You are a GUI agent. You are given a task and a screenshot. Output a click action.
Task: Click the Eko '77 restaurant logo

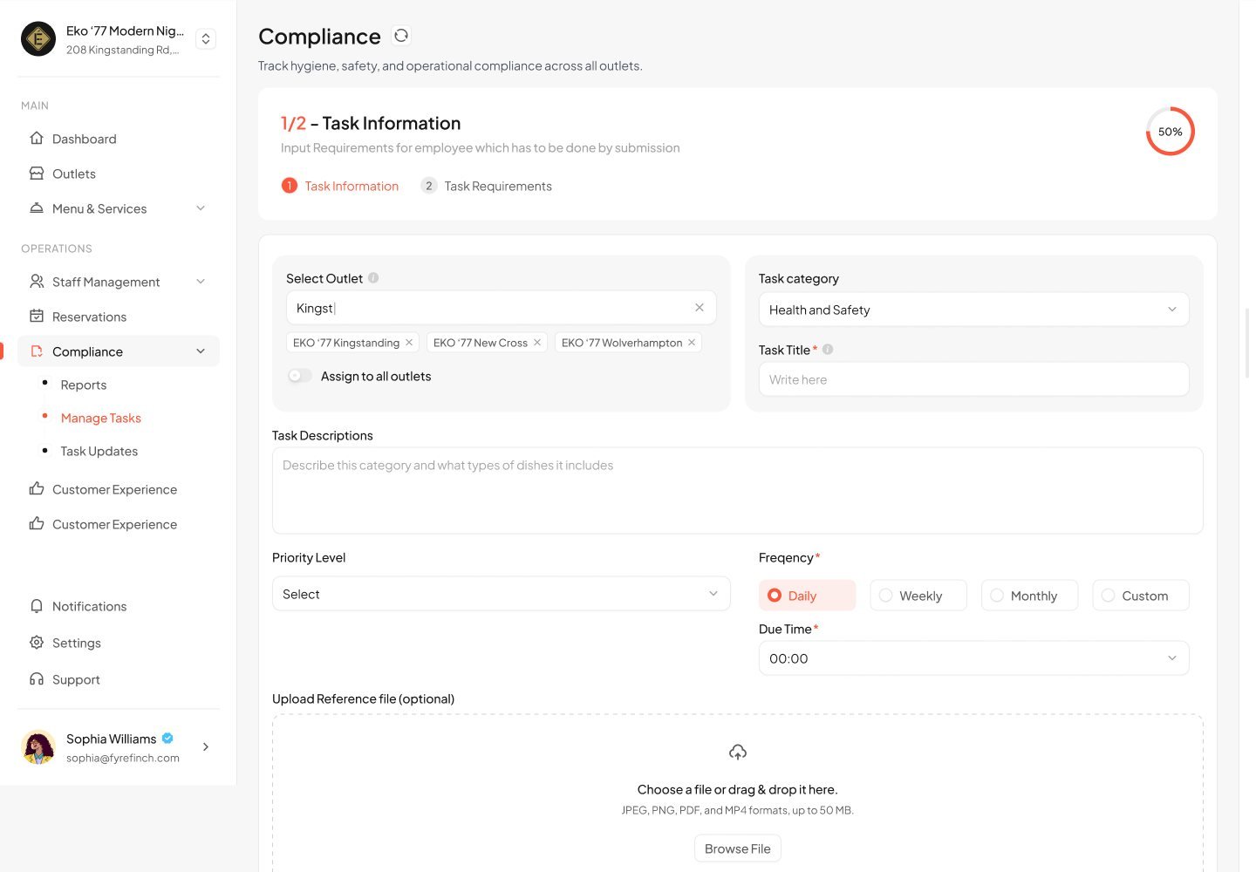pyautogui.click(x=38, y=39)
